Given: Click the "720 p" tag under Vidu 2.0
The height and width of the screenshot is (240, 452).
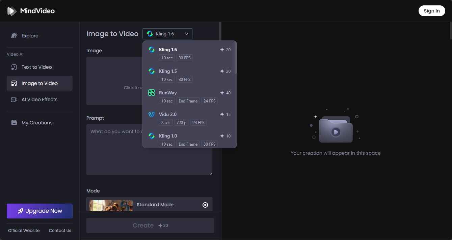Looking at the screenshot, I should coord(181,123).
